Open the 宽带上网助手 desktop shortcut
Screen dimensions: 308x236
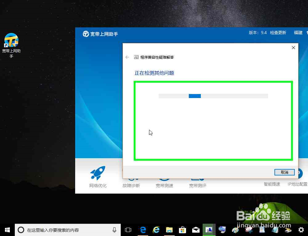click(11, 45)
